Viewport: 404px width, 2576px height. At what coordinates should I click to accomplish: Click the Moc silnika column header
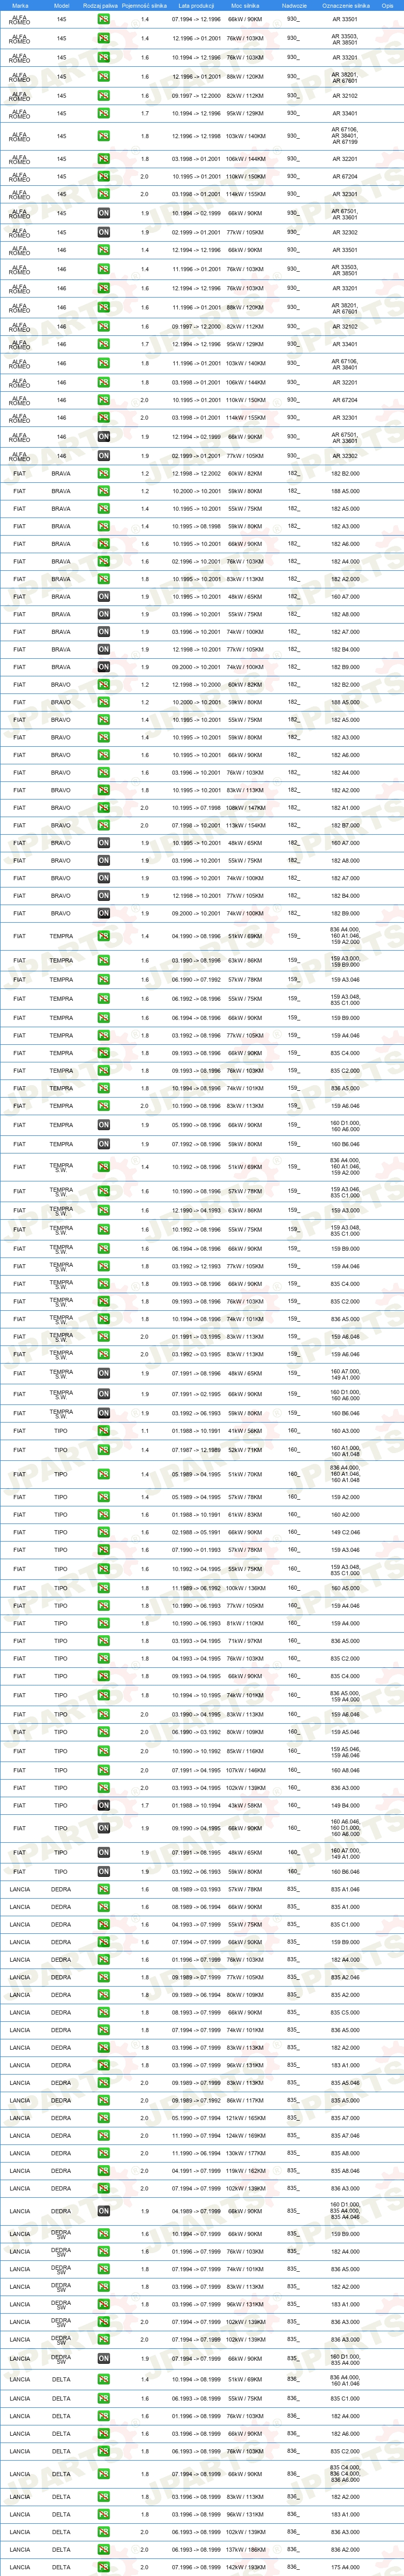click(245, 6)
